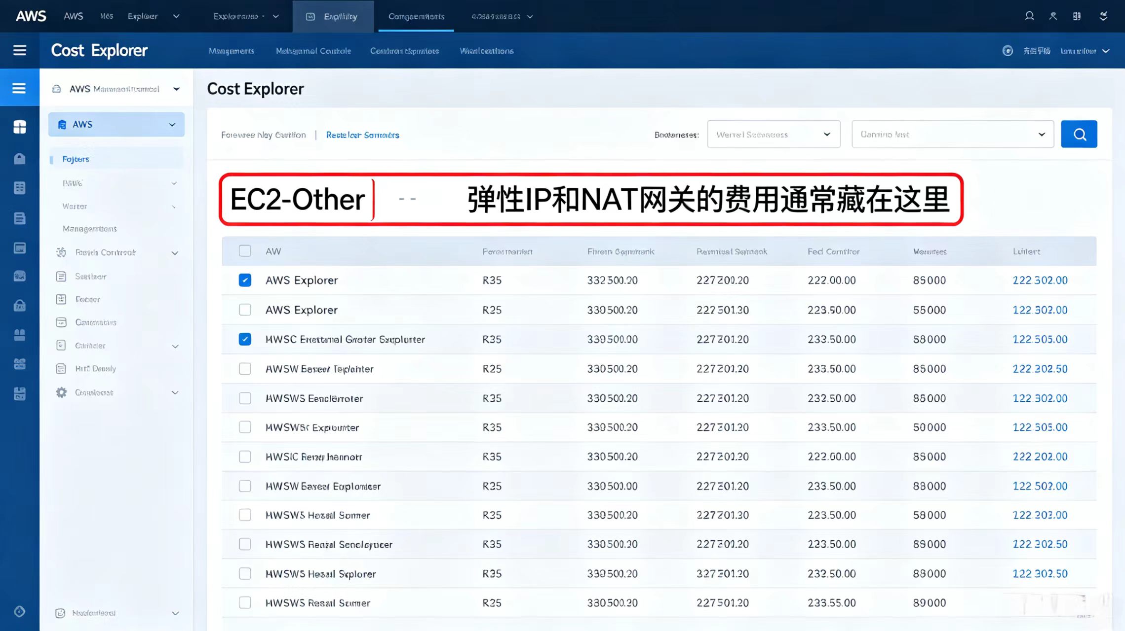Select the Forevree Nay Cartilon tab
Viewport: 1125px width, 631px height.
tap(264, 135)
